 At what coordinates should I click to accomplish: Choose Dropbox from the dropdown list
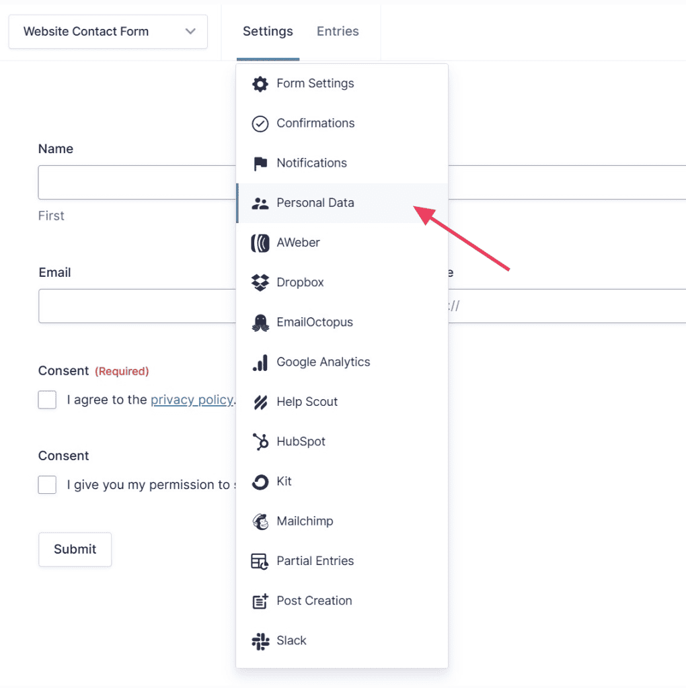click(x=342, y=283)
